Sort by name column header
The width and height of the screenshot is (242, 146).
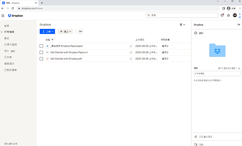click(49, 40)
